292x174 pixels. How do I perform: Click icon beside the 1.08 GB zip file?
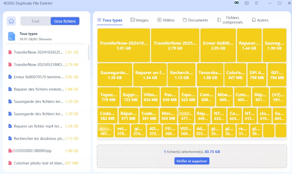pos(10,151)
